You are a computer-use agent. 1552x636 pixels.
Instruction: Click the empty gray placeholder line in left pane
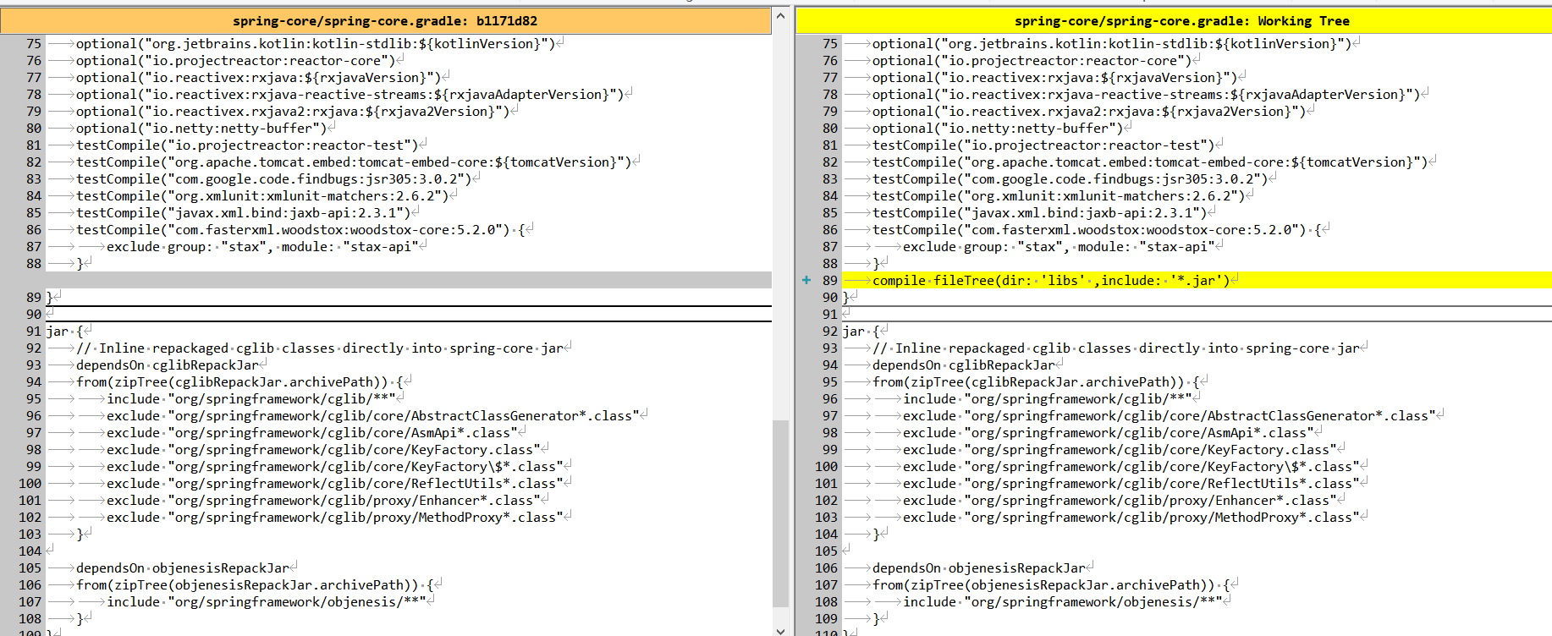[409, 280]
